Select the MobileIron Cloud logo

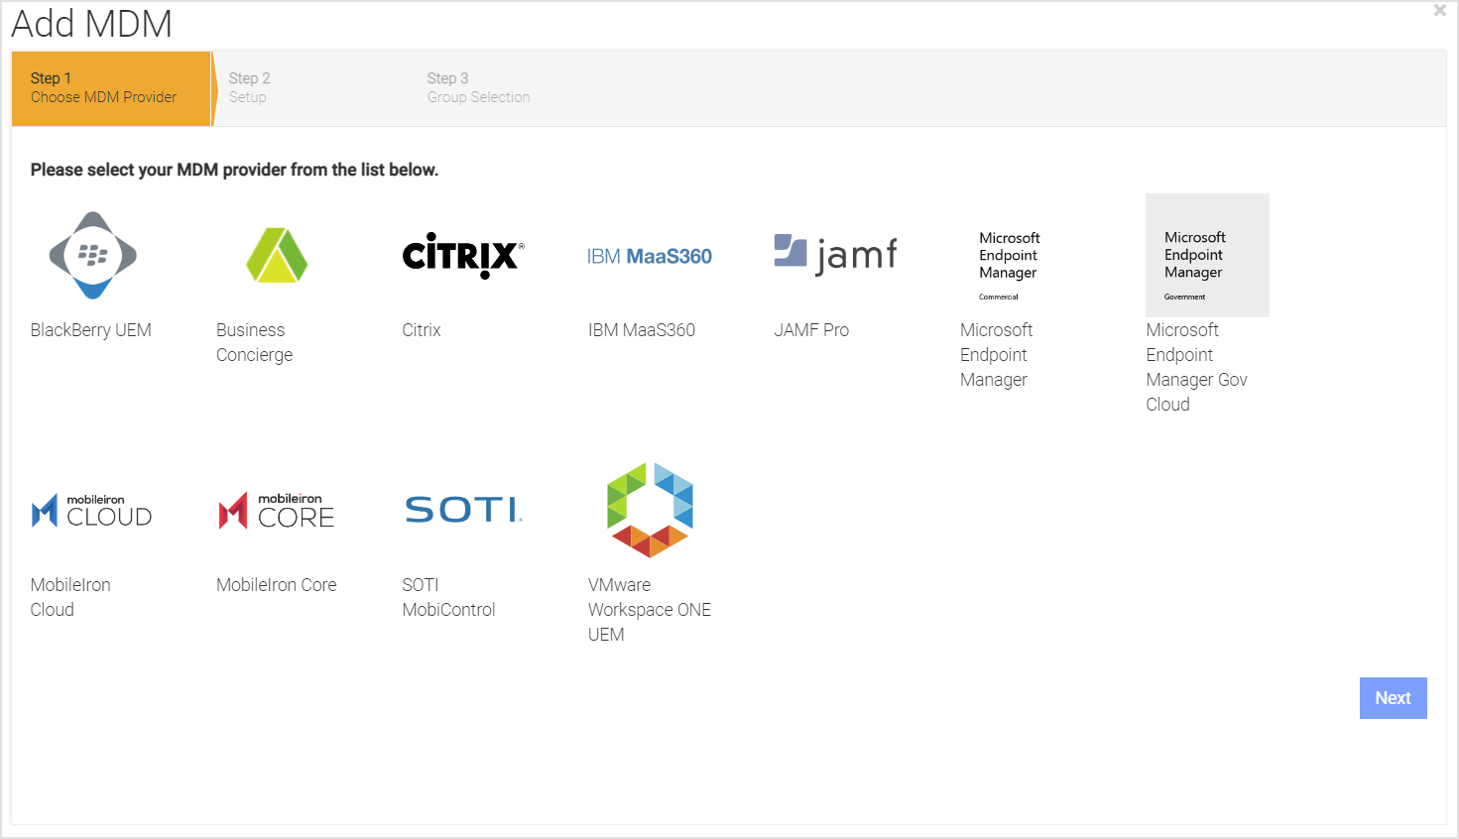click(x=91, y=510)
